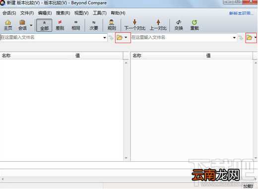Expand the left file name history dropdown
The width and height of the screenshot is (258, 189).
click(105, 38)
